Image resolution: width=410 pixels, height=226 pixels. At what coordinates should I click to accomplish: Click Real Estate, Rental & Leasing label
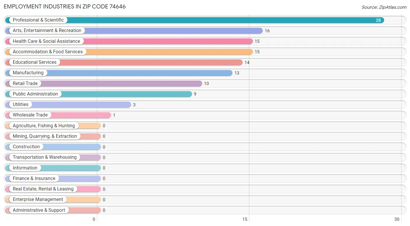pyautogui.click(x=43, y=189)
